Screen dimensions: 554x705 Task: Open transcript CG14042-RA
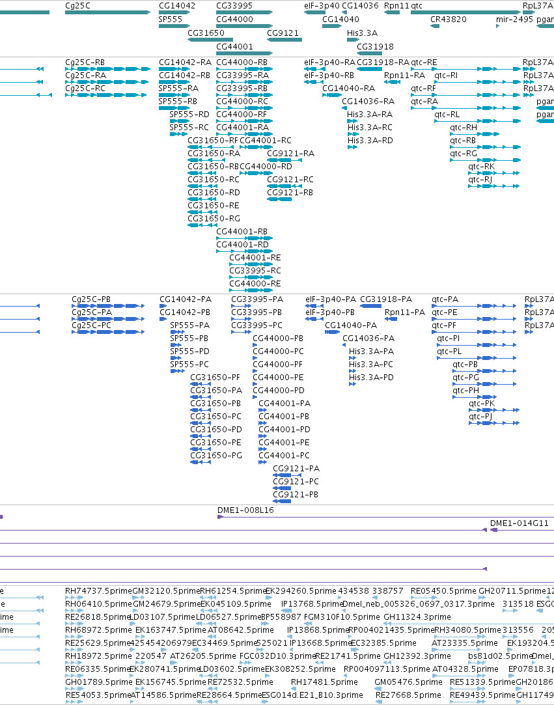(x=185, y=62)
